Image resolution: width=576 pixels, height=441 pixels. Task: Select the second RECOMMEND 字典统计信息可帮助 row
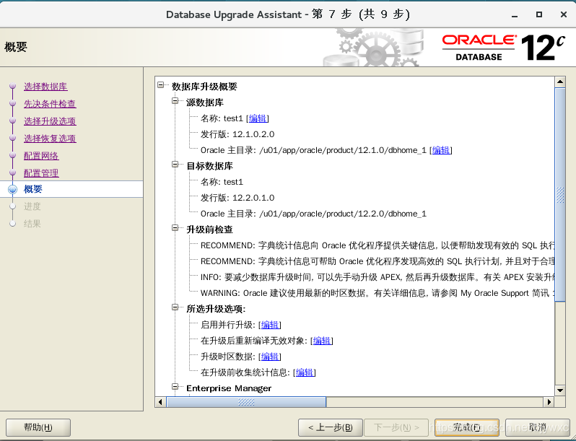(378, 261)
